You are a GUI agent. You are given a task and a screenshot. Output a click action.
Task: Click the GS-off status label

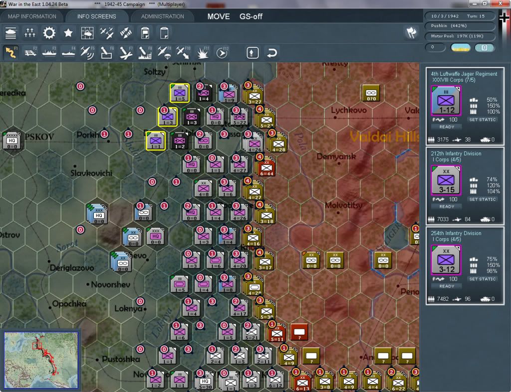(x=251, y=16)
